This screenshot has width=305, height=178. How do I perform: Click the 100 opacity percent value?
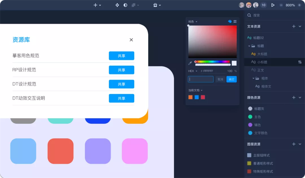click(230, 71)
